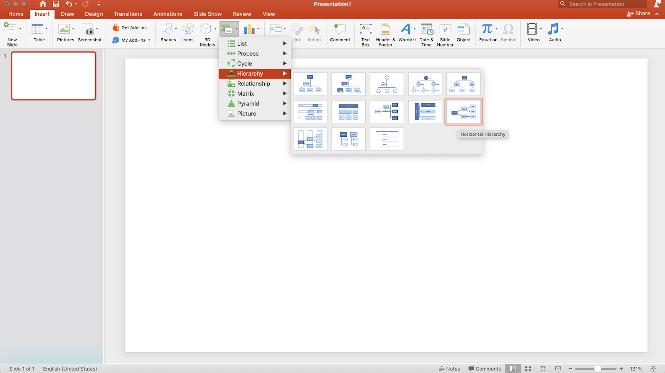The image size is (665, 373).
Task: Open the Relationship SmartArt submenu
Action: [255, 83]
